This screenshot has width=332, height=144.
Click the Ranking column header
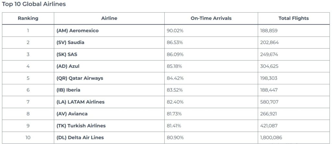pyautogui.click(x=28, y=18)
